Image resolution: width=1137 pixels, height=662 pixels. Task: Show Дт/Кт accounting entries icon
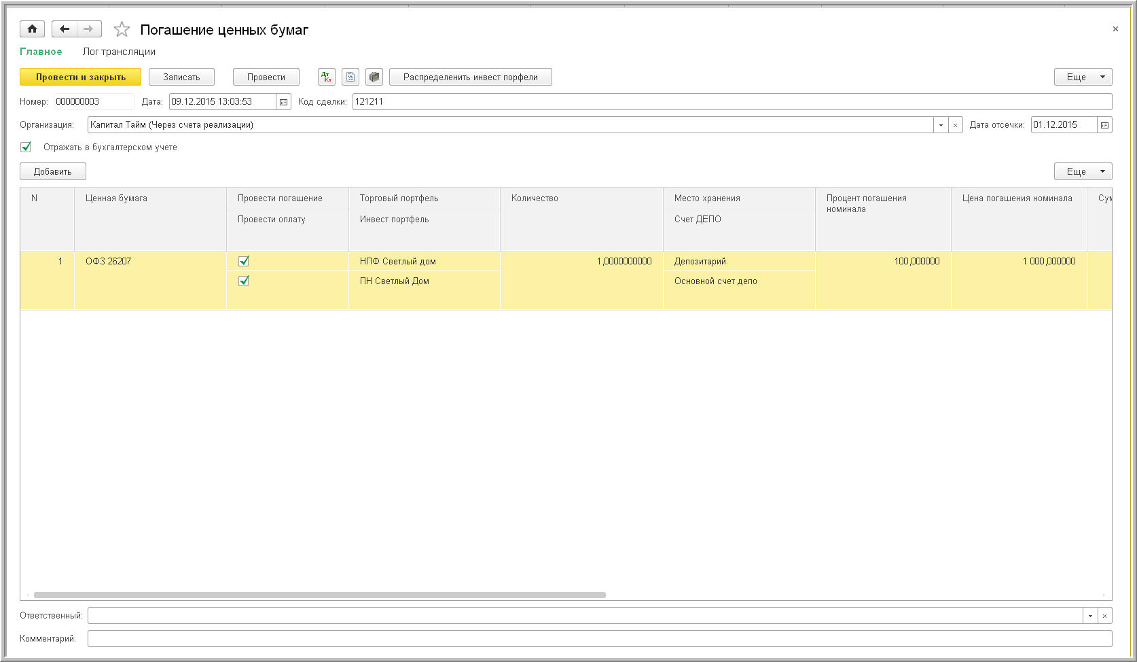tap(327, 77)
